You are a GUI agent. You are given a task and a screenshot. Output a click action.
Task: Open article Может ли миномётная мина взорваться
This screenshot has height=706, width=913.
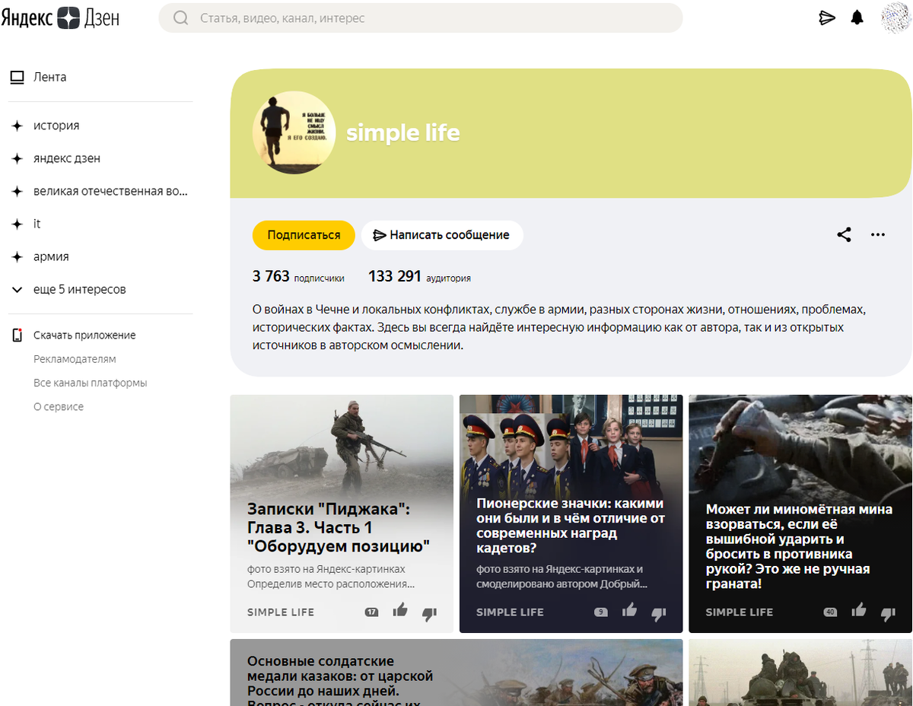pos(800,514)
